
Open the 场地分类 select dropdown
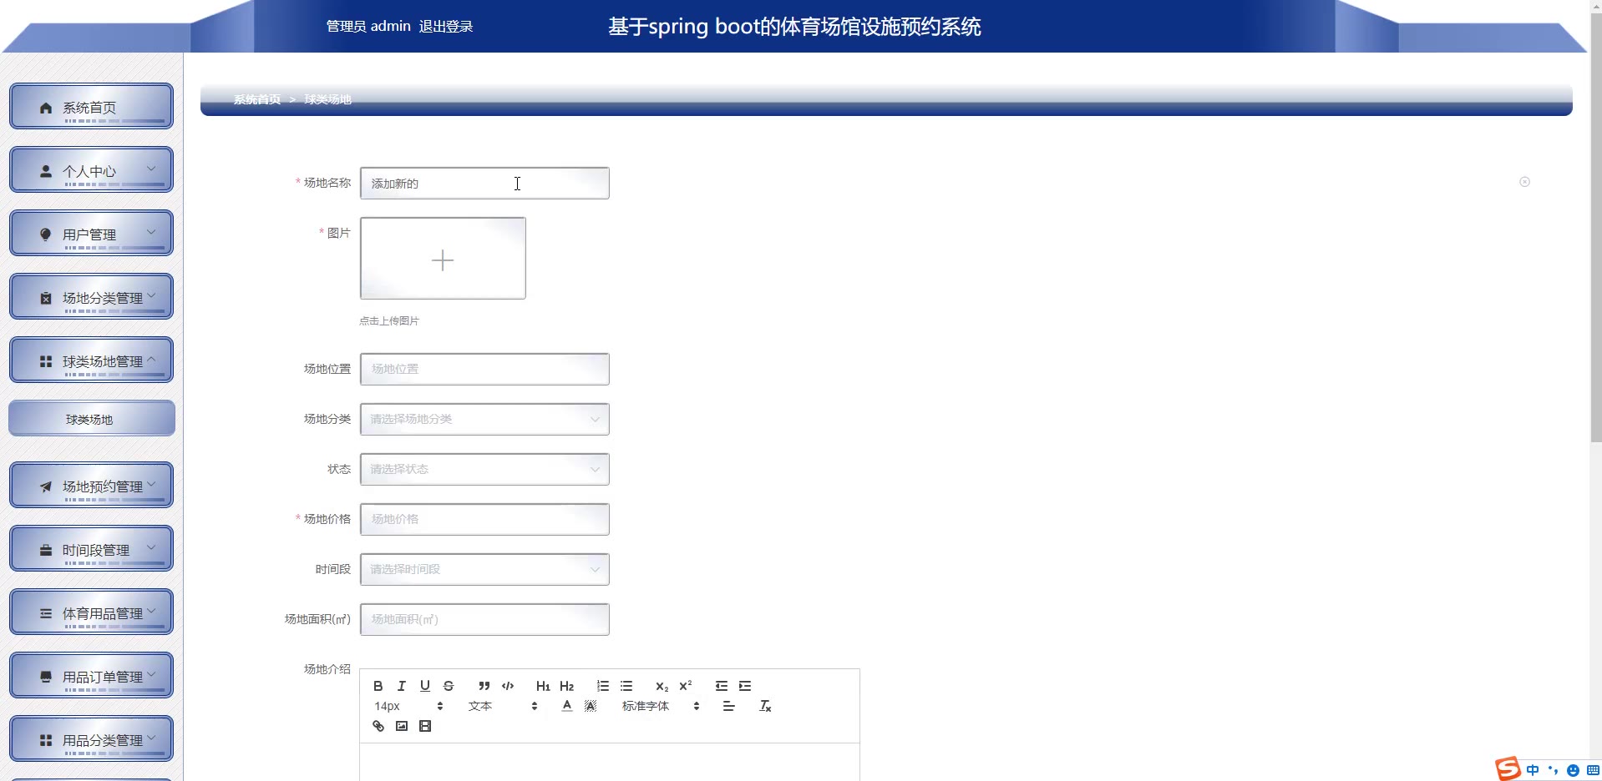click(484, 419)
